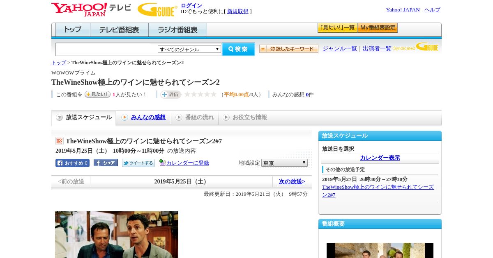
Task: Open the calendar register icon
Action: coord(162,163)
